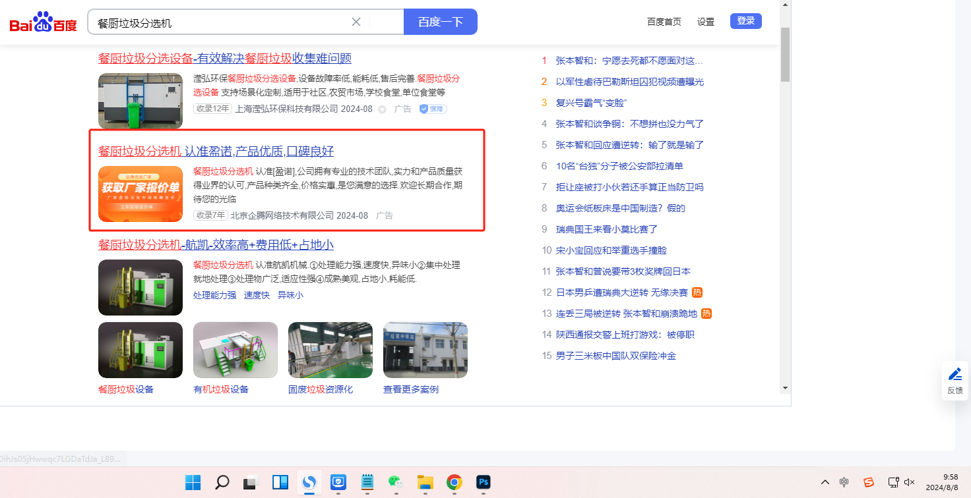Click the 登录 login button
The height and width of the screenshot is (498, 971).
[745, 21]
